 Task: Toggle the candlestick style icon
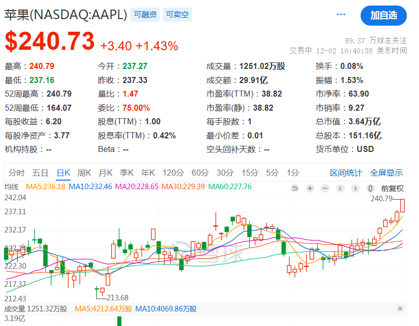(x=371, y=188)
